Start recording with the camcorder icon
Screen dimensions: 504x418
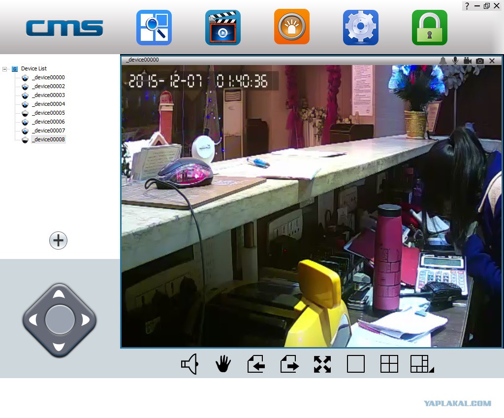point(468,61)
